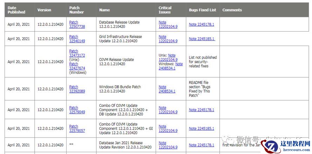Image resolution: width=312 pixels, height=154 pixels.
Task: Select the 'Grid Infrastructure Release Update' name cell
Action: click(x=126, y=39)
